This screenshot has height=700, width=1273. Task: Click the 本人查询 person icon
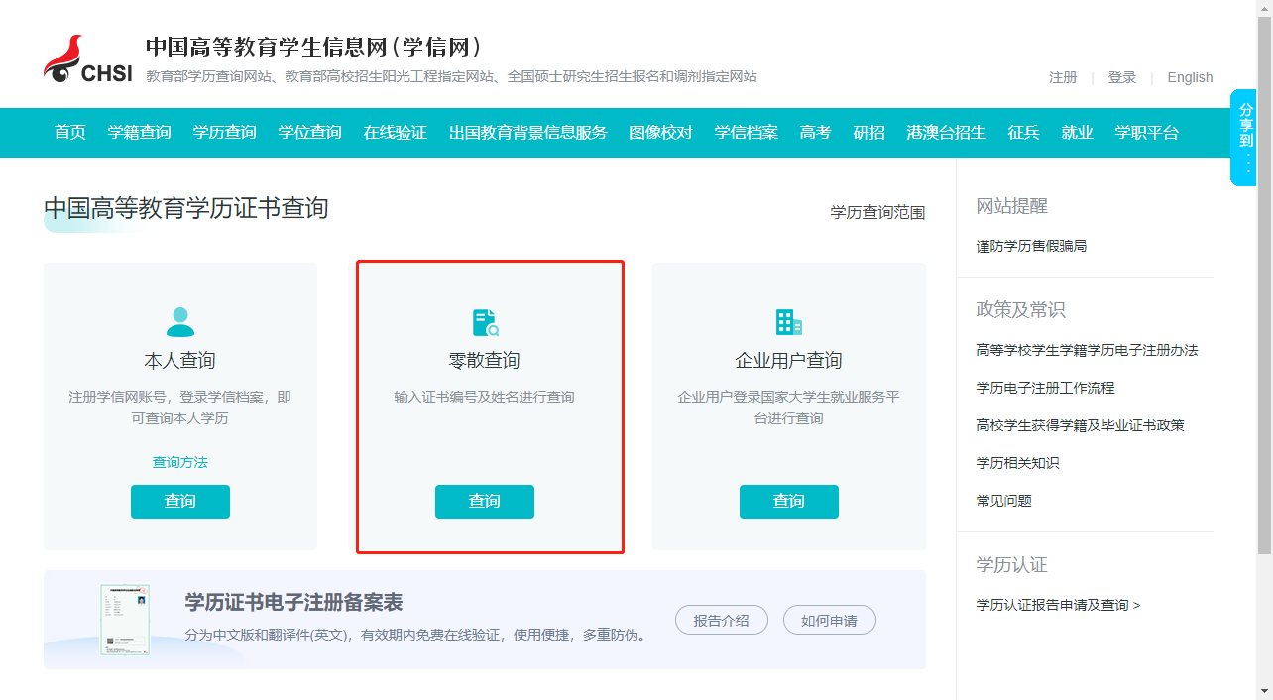click(180, 322)
